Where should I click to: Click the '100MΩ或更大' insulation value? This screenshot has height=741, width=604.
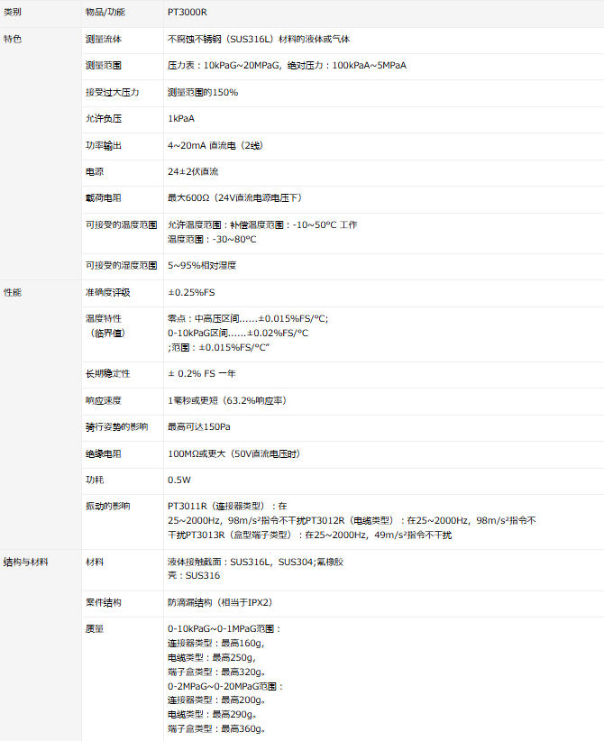point(197,453)
